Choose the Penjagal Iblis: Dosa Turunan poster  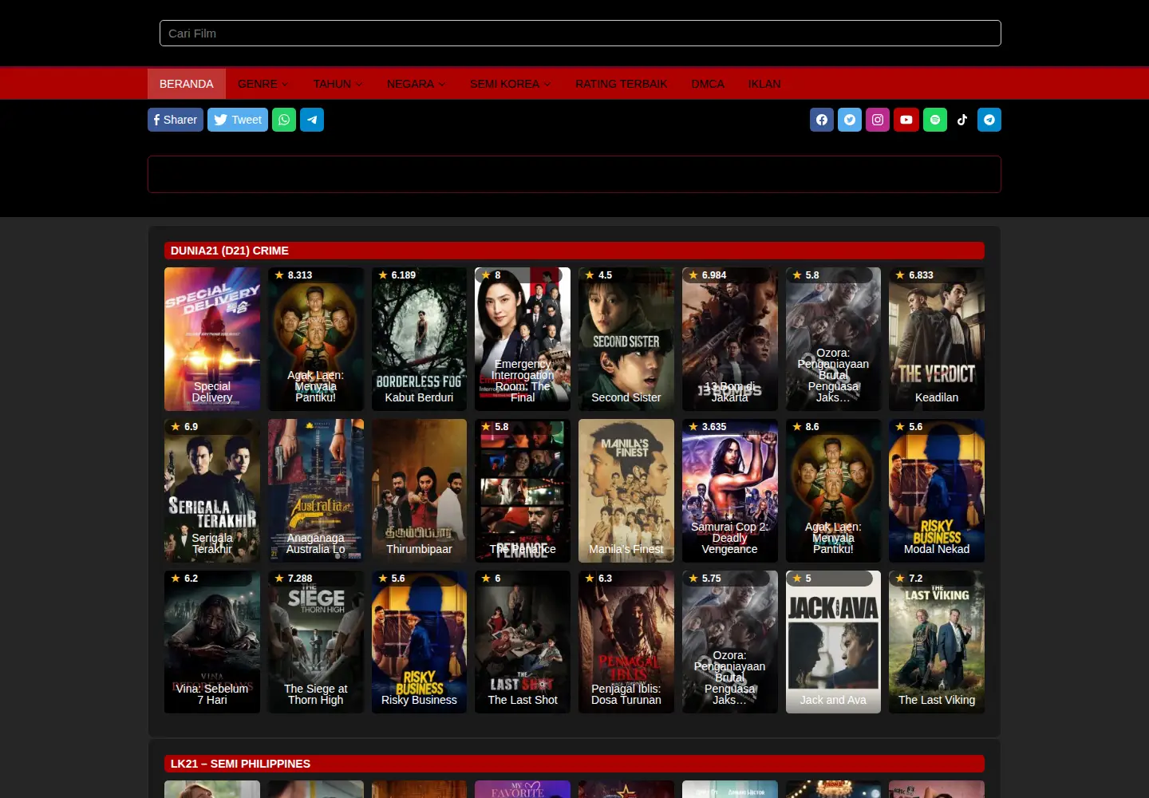pyautogui.click(x=626, y=642)
